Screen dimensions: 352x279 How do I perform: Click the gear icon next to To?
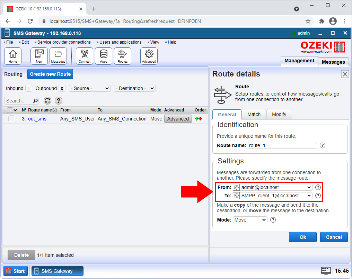coord(236,196)
